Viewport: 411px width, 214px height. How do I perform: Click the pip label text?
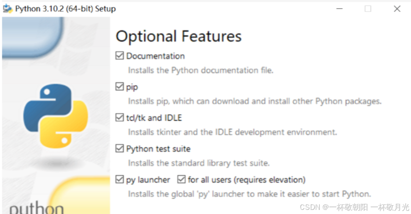point(132,87)
